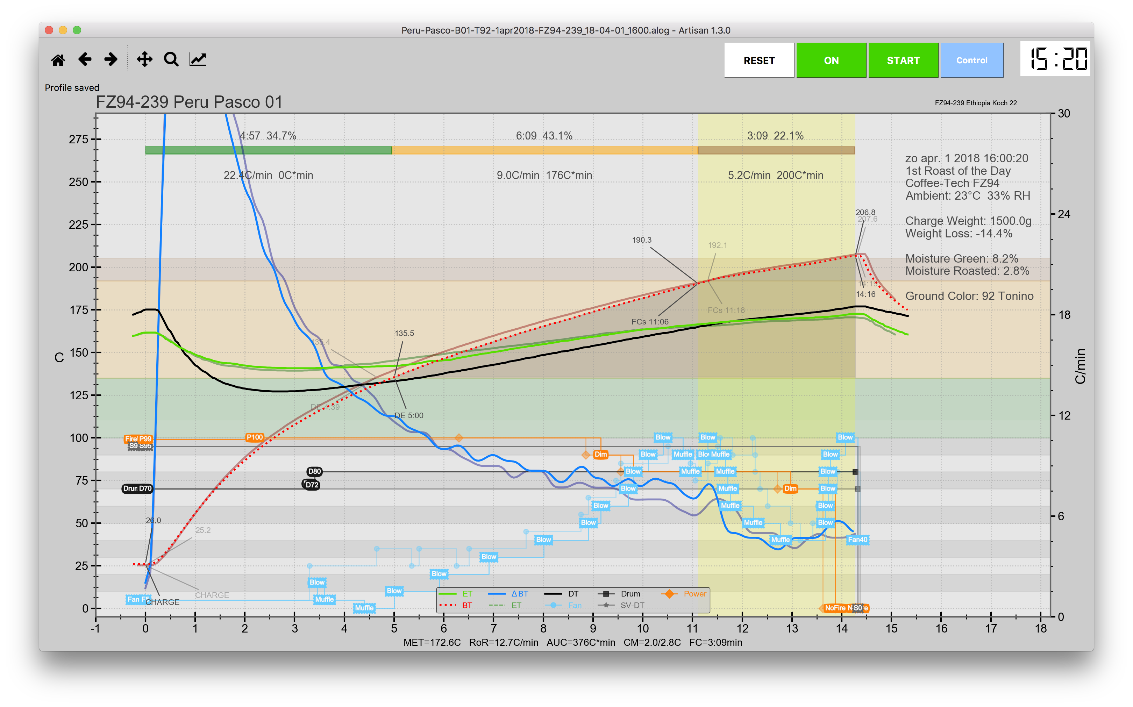
Task: Click the D80 drum speed marker
Action: [x=314, y=471]
